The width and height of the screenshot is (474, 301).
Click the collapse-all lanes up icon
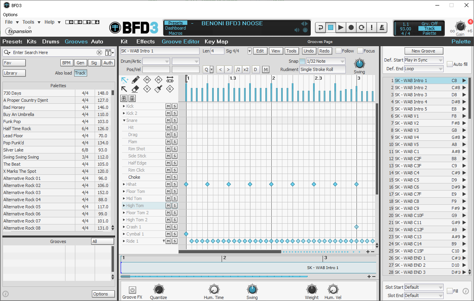[124, 98]
